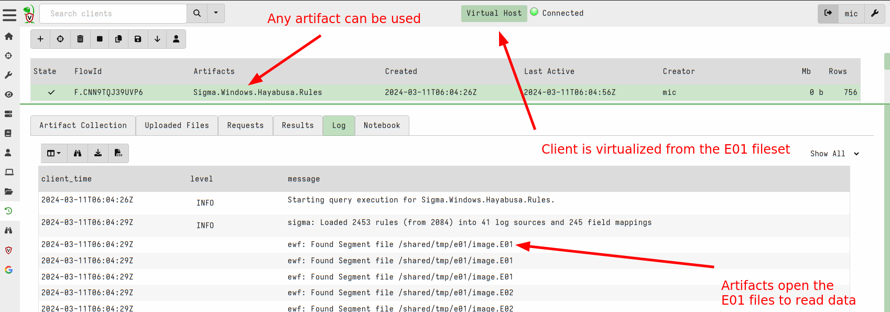Open the Notebook tab
890x312 pixels.
pyautogui.click(x=382, y=126)
